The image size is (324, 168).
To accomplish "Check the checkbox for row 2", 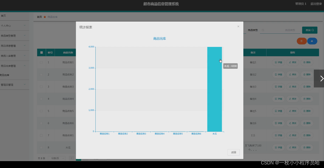I will pyautogui.click(x=41, y=74).
